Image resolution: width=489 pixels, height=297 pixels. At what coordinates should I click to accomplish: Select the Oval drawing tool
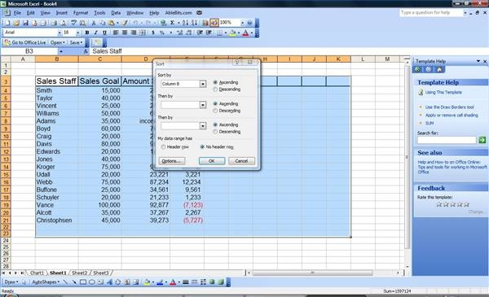coord(91,282)
